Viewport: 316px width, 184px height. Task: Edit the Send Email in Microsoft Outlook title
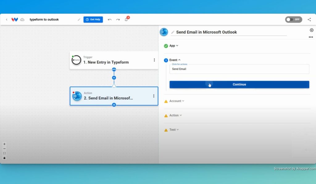(x=206, y=32)
